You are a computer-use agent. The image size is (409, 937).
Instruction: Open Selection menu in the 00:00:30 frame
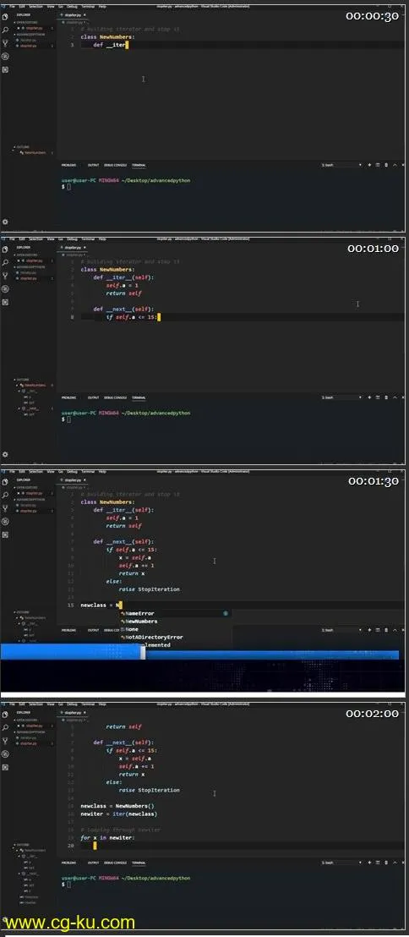36,6
